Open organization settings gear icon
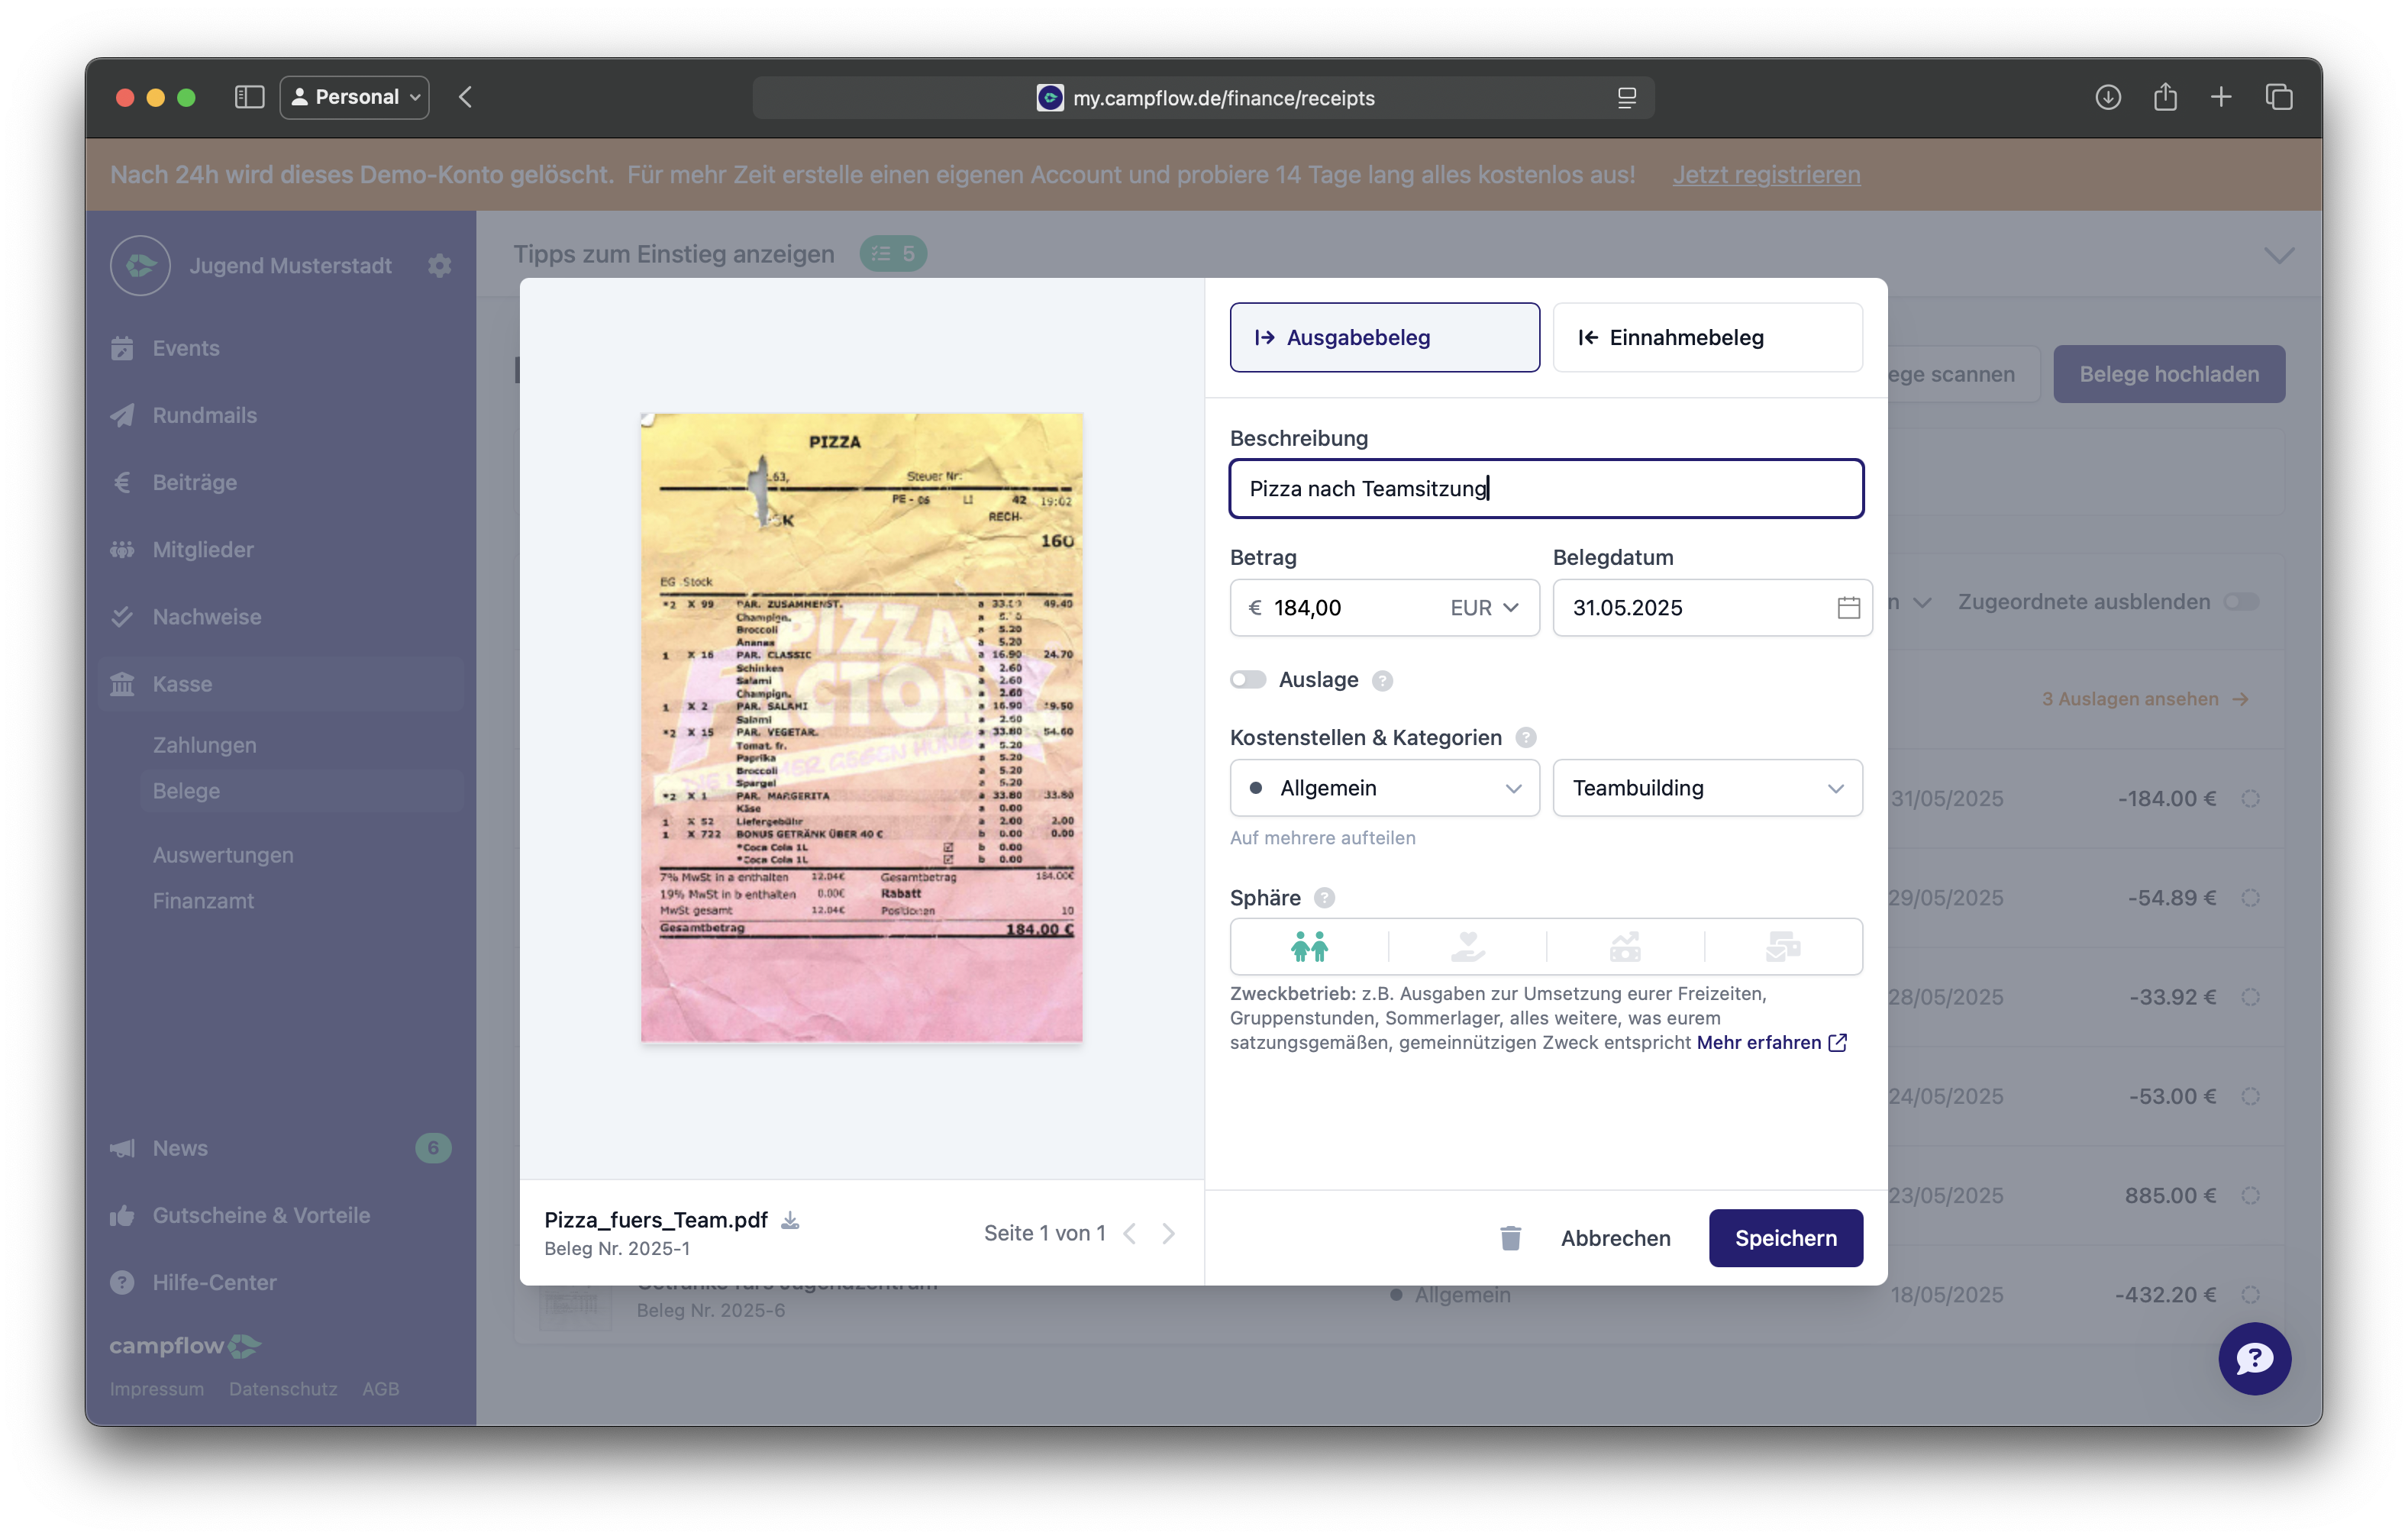 (x=439, y=265)
